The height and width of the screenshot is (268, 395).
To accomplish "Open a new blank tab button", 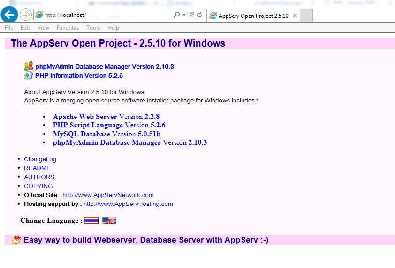I will (x=307, y=16).
